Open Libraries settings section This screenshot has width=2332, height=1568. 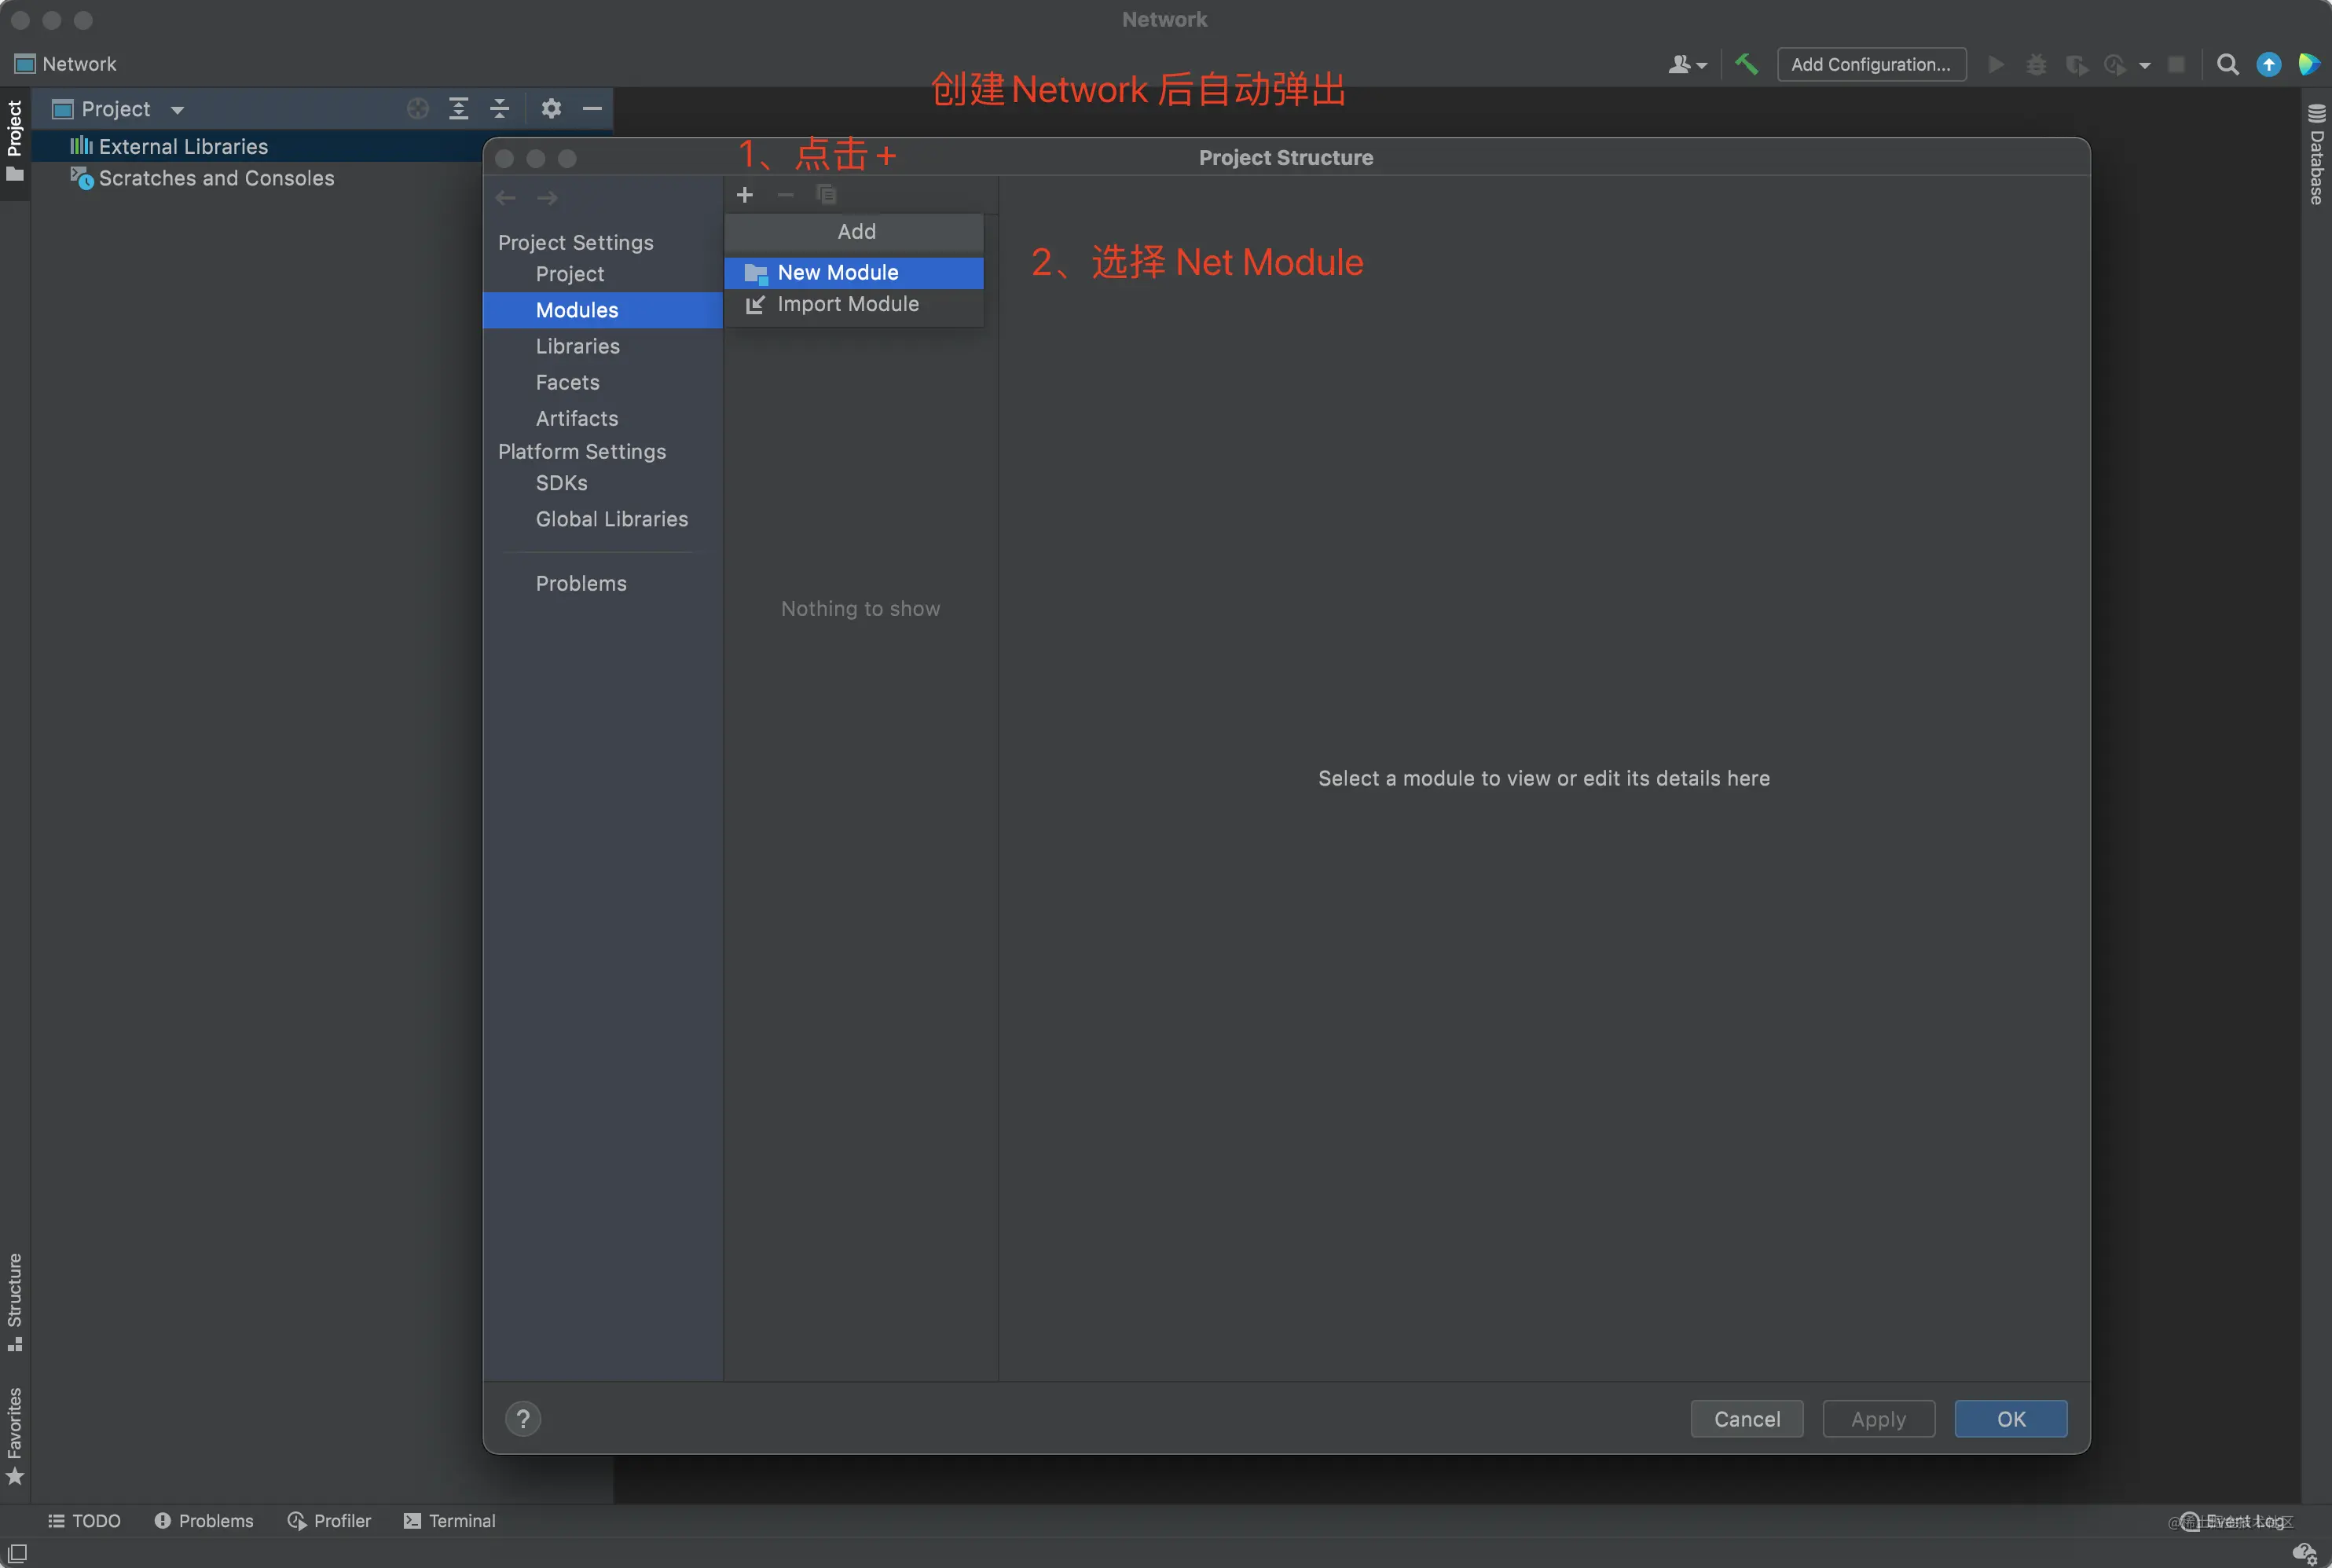click(578, 346)
